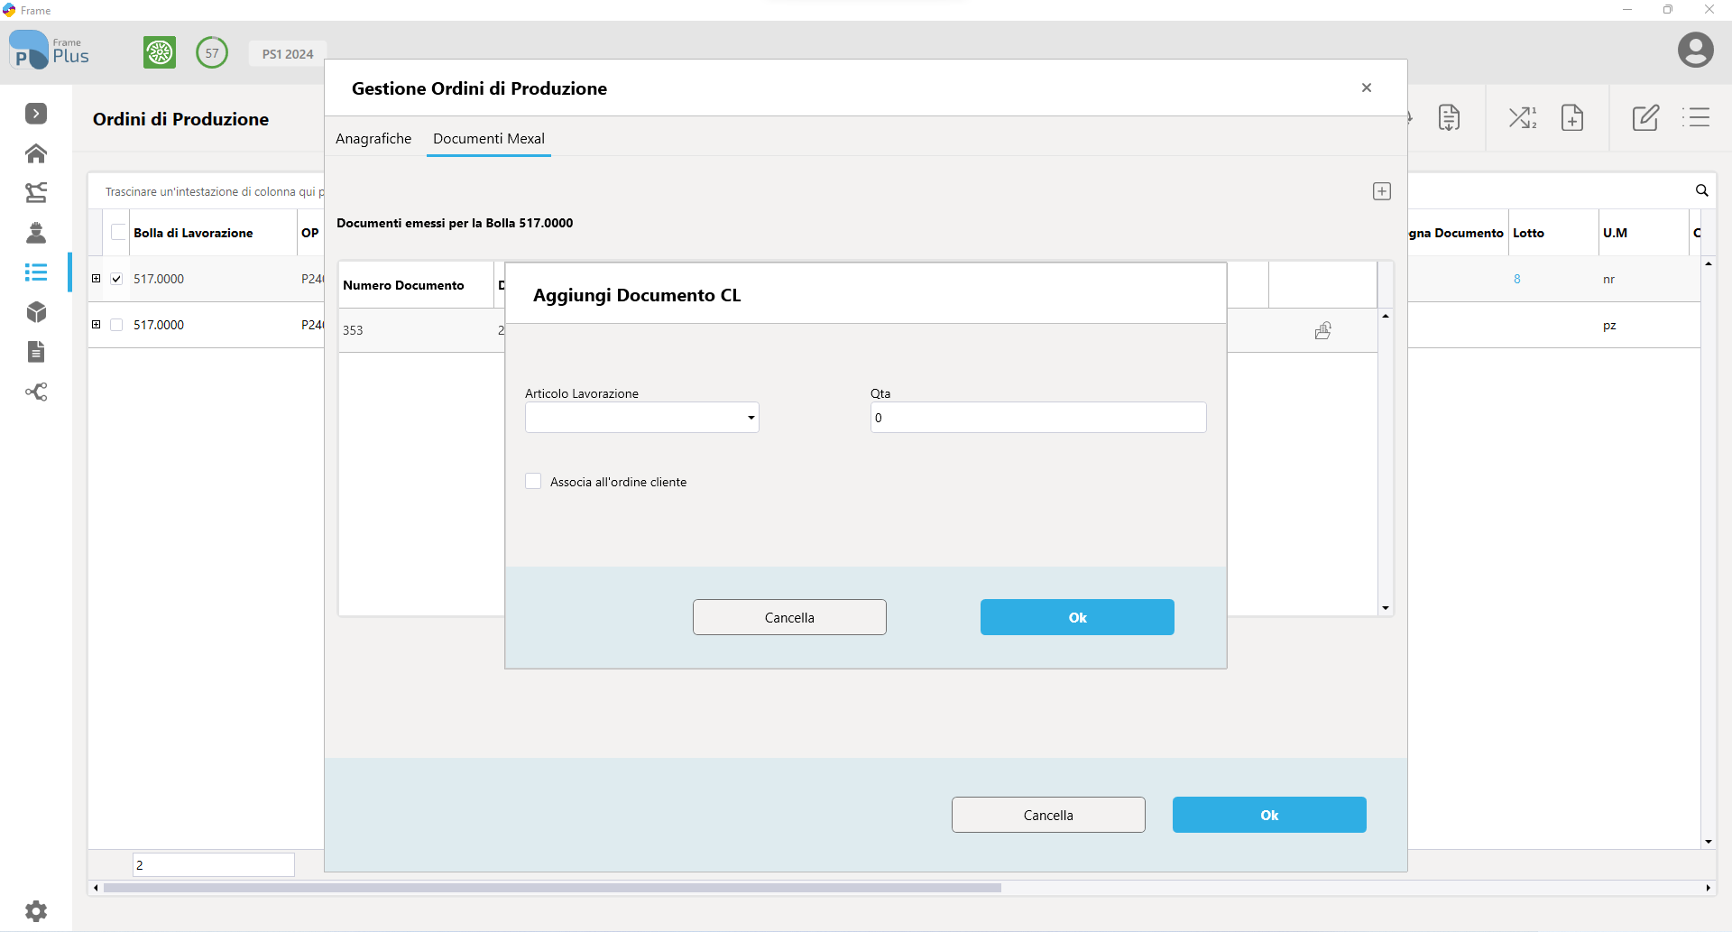
Task: Expand the first 517.0000 row
Action: coord(97,279)
